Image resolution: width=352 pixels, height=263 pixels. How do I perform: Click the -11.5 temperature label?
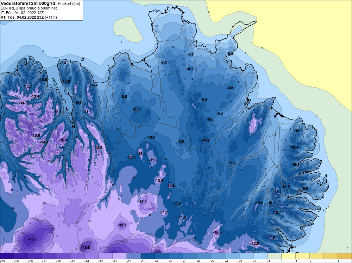point(182,217)
